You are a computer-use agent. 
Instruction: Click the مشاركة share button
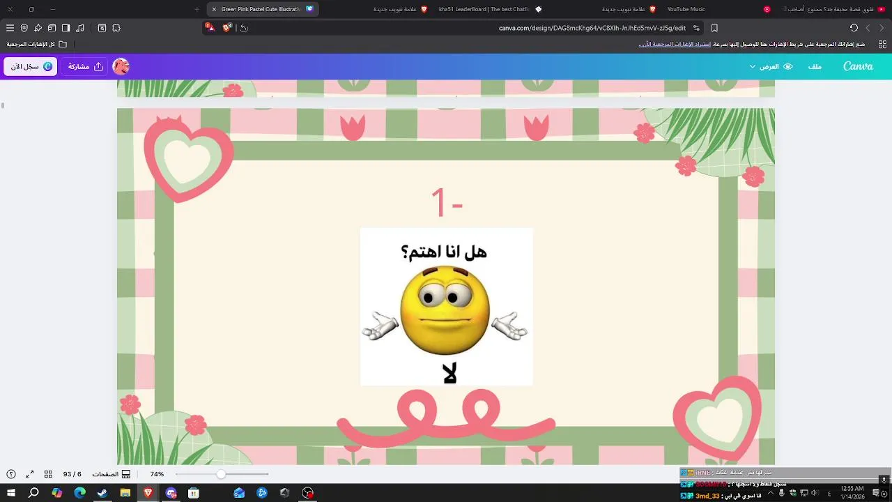point(86,66)
